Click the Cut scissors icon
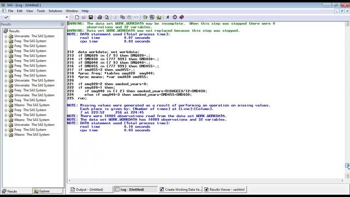Image resolution: width=350 pixels, height=197 pixels. 115,17
